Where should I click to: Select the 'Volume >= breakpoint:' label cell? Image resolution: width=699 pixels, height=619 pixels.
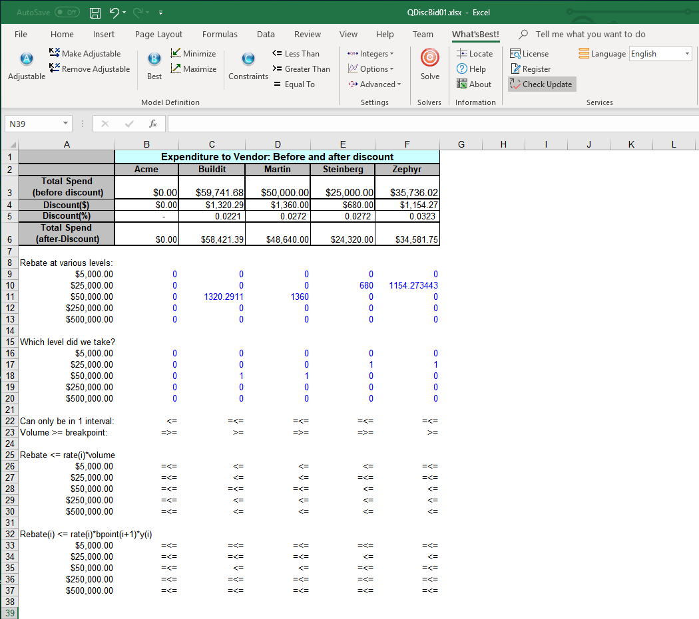pyautogui.click(x=67, y=432)
